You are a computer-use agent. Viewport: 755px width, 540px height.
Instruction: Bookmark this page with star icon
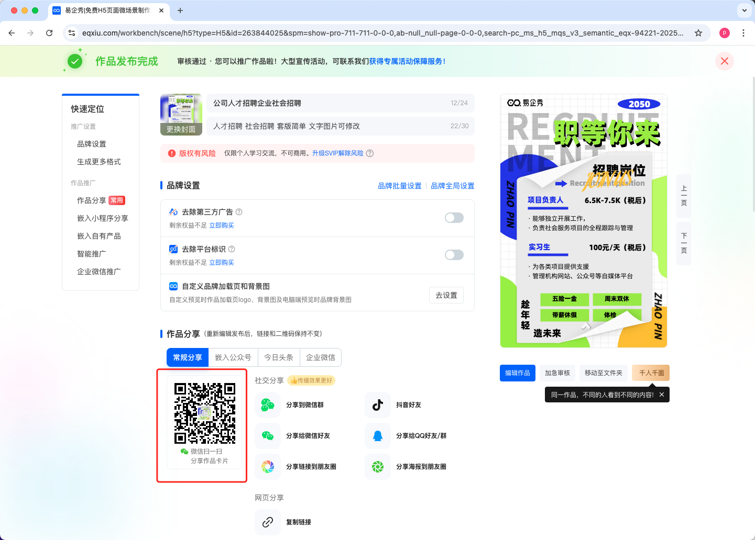coord(698,33)
